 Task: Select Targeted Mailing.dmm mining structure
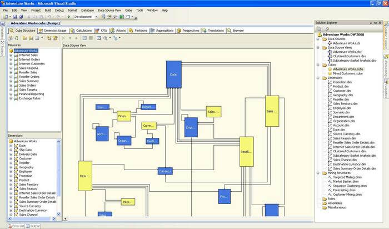coord(347,177)
